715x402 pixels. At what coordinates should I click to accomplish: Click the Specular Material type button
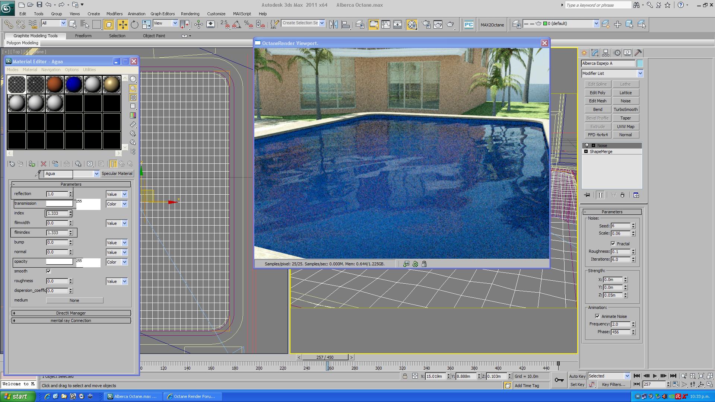(x=117, y=173)
